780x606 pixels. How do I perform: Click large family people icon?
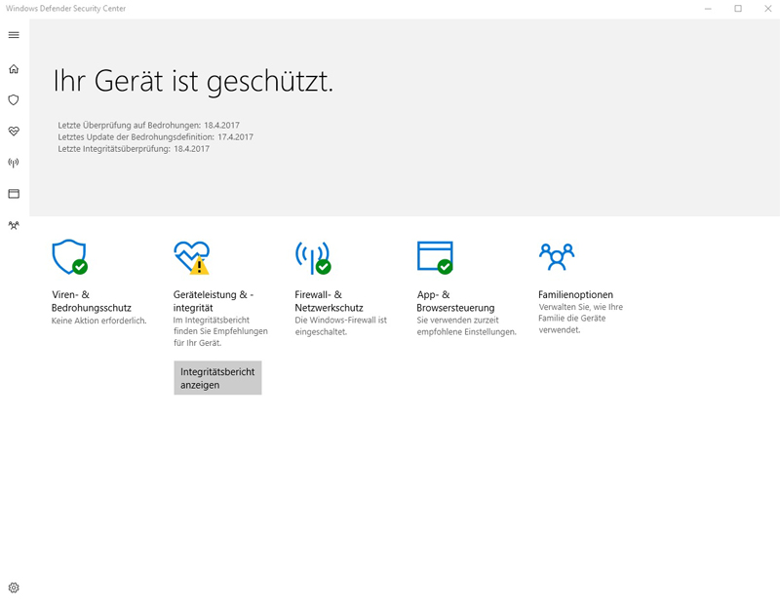557,256
